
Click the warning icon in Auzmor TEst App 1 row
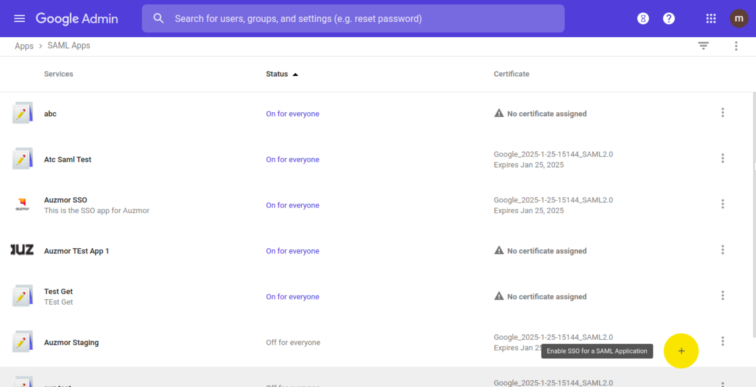coord(499,250)
